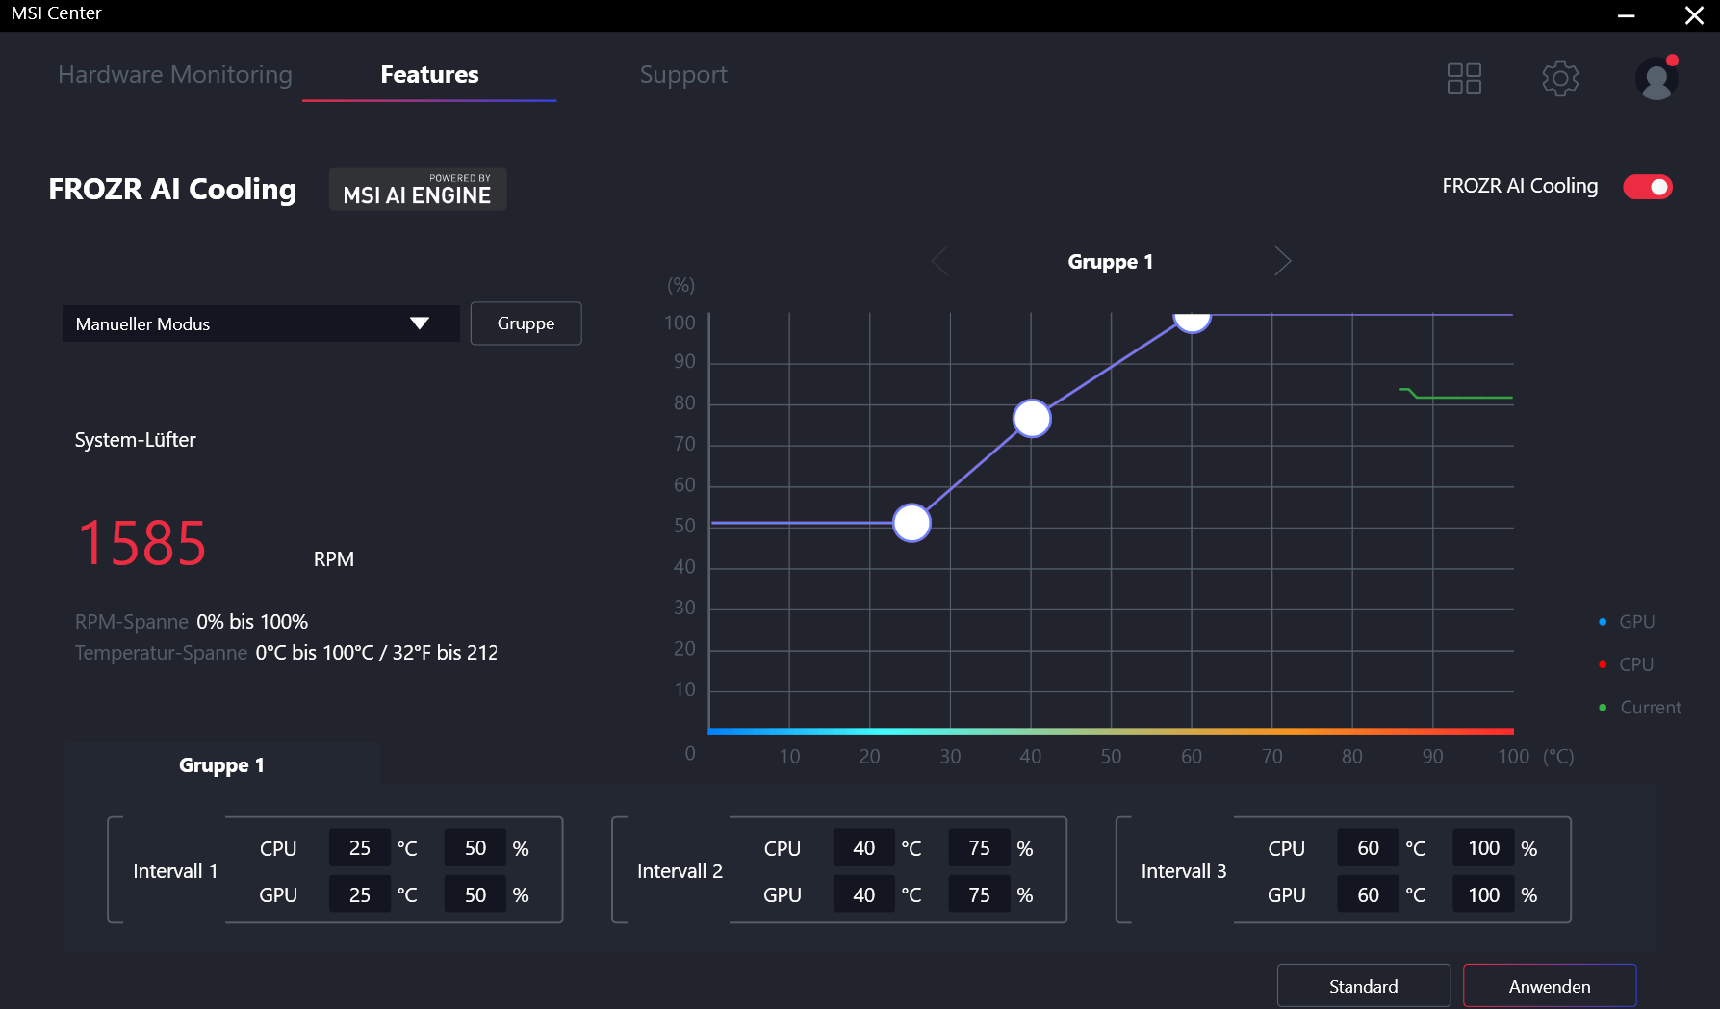Click Intervall 3 CPU fan percent field
The width and height of the screenshot is (1720, 1009).
pos(1484,848)
